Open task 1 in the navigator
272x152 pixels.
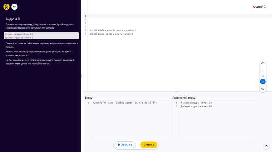point(263,70)
